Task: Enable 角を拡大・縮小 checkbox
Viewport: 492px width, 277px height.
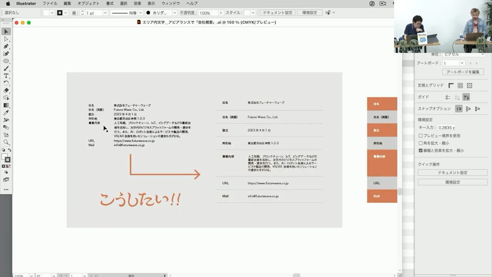Action: pos(421,143)
